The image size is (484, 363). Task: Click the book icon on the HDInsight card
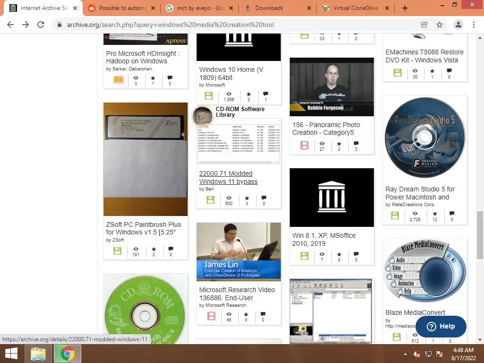tap(119, 79)
